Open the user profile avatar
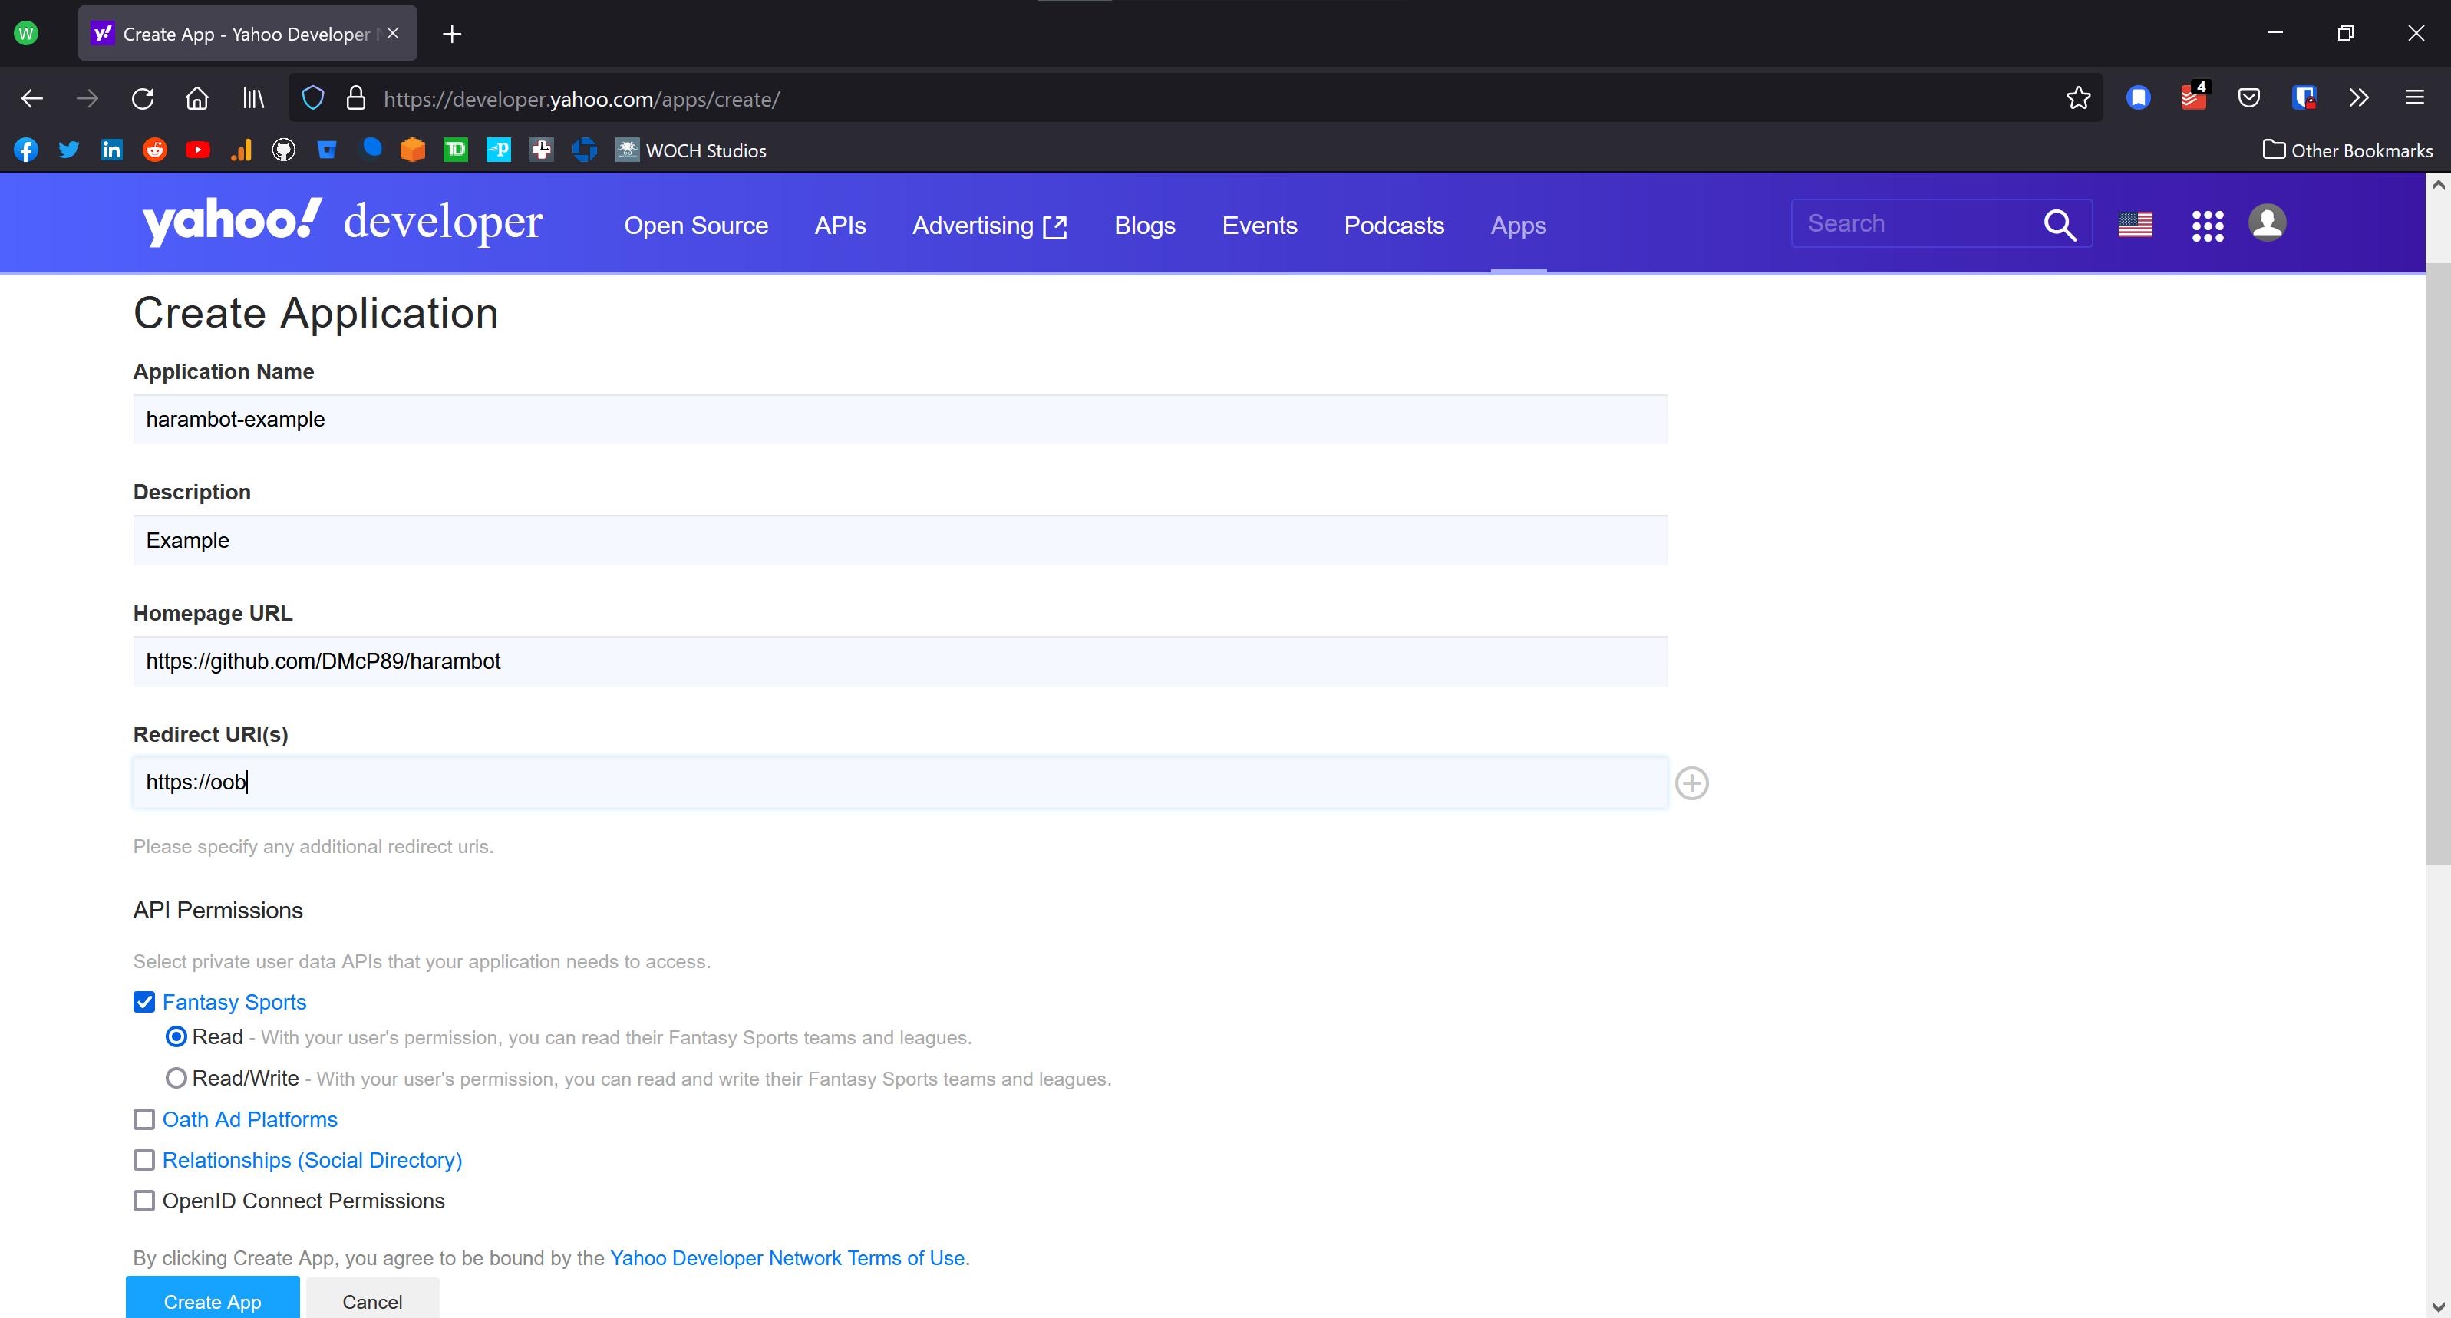This screenshot has height=1318, width=2451. click(2266, 223)
